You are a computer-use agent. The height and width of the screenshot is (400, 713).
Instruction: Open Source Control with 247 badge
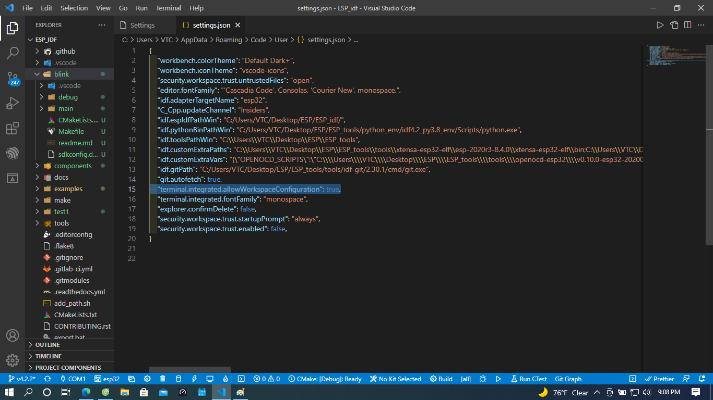13,78
